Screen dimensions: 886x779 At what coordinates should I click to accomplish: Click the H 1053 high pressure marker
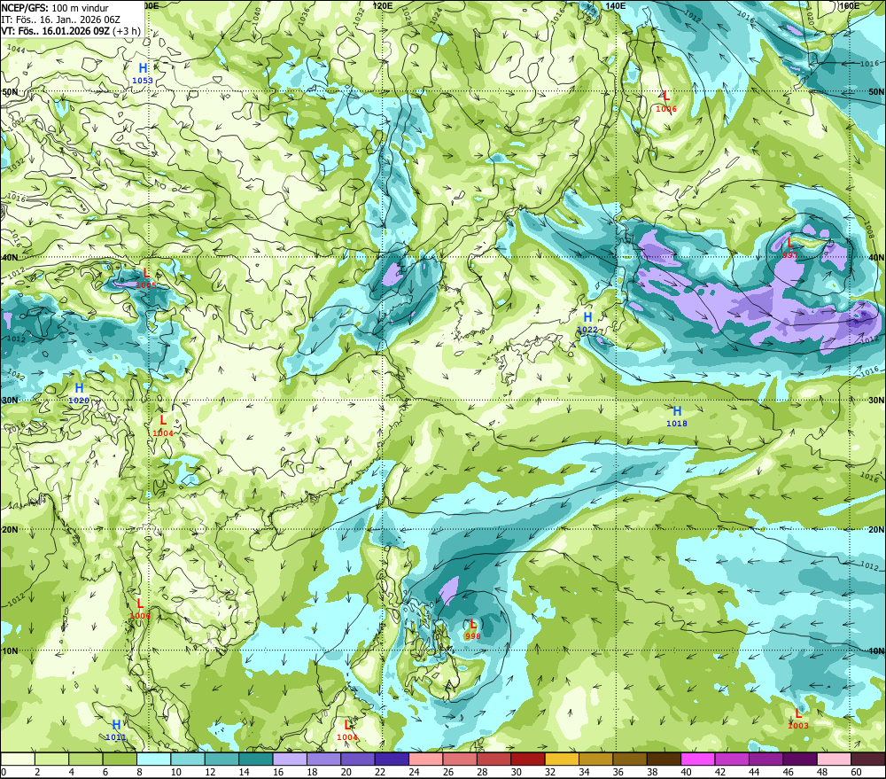(143, 74)
